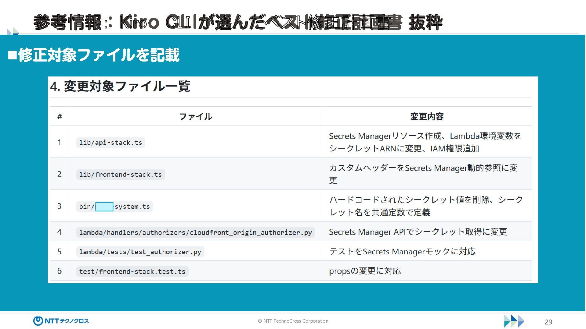586x329 pixels.
Task: Click the copyright NTT TechnoCross Corporation text
Action: (x=293, y=321)
